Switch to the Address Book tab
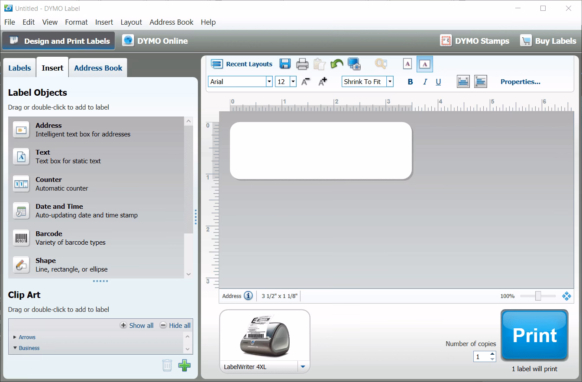 pyautogui.click(x=98, y=68)
